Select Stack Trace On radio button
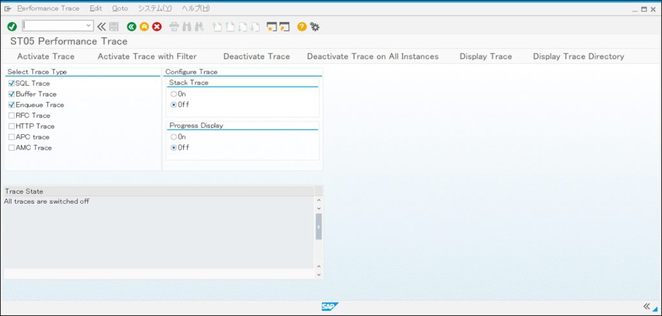 pyautogui.click(x=173, y=94)
